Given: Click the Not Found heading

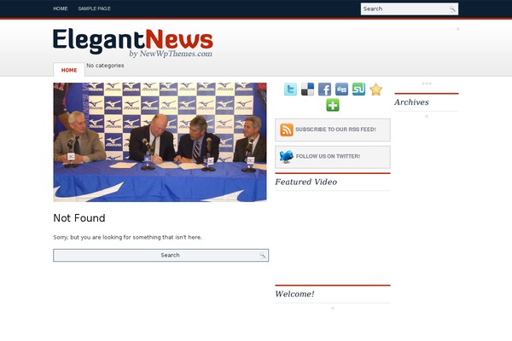Looking at the screenshot, I should tap(79, 218).
